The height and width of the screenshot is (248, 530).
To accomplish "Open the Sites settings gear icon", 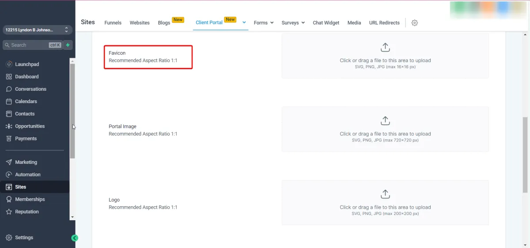I will (415, 23).
